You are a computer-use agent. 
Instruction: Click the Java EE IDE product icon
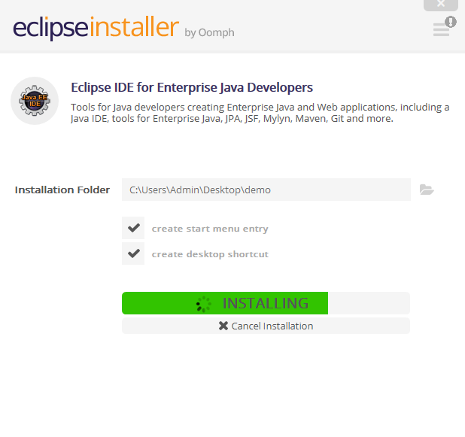point(35,101)
